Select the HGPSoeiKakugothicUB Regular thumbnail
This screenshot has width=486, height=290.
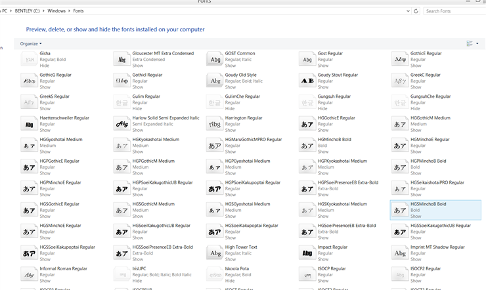[121, 188]
